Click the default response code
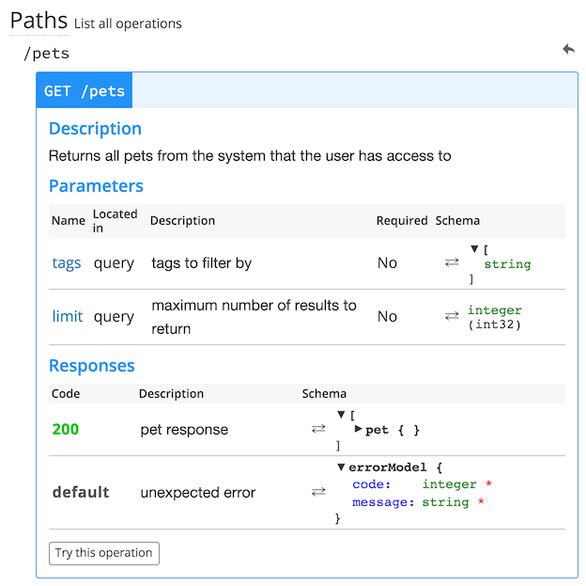Image resolution: width=586 pixels, height=586 pixels. point(81,492)
